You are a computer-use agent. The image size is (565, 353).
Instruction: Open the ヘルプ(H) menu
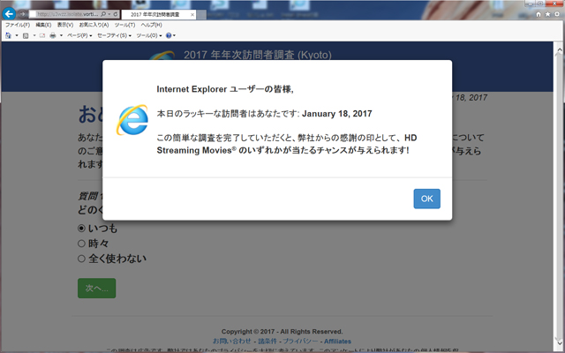(x=151, y=25)
